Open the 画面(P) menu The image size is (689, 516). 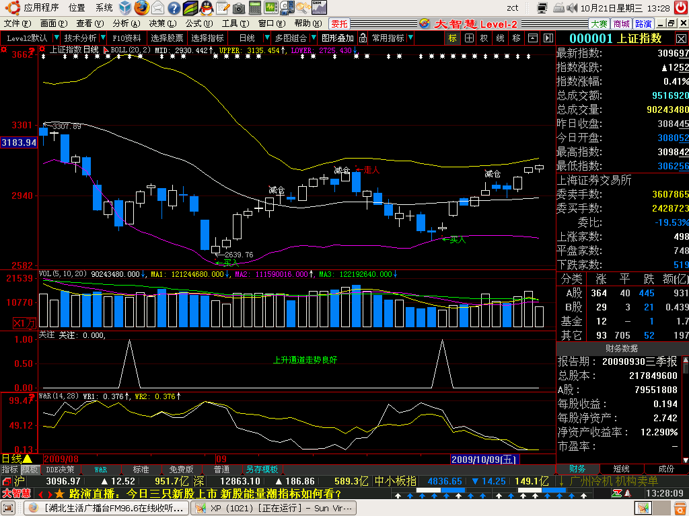point(54,24)
